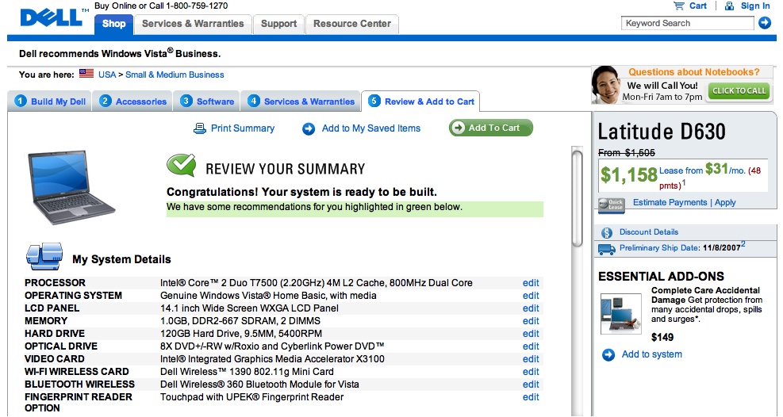Edit the VIDEO CARD selection
Viewport: 783px width, 417px height.
531,359
